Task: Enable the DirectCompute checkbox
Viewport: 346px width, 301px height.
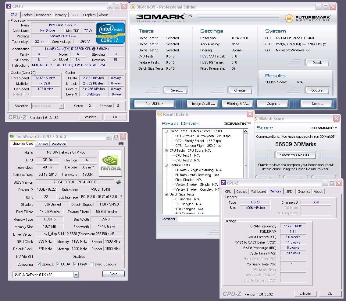Action: pyautogui.click(x=92, y=264)
